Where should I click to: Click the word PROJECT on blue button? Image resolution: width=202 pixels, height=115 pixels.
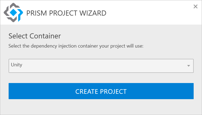coord(113,91)
